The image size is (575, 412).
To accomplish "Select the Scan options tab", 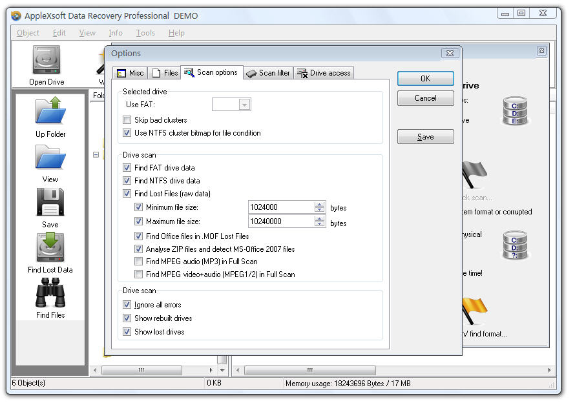I will click(x=211, y=72).
